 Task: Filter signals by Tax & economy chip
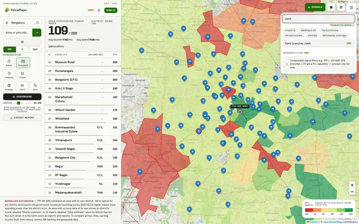(330, 30)
